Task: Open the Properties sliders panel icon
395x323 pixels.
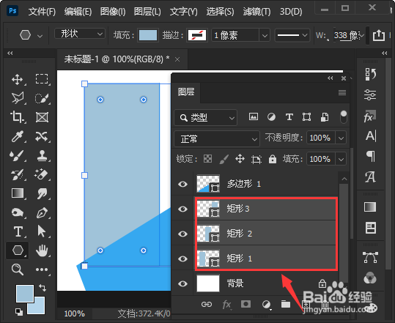Action: tap(370, 95)
